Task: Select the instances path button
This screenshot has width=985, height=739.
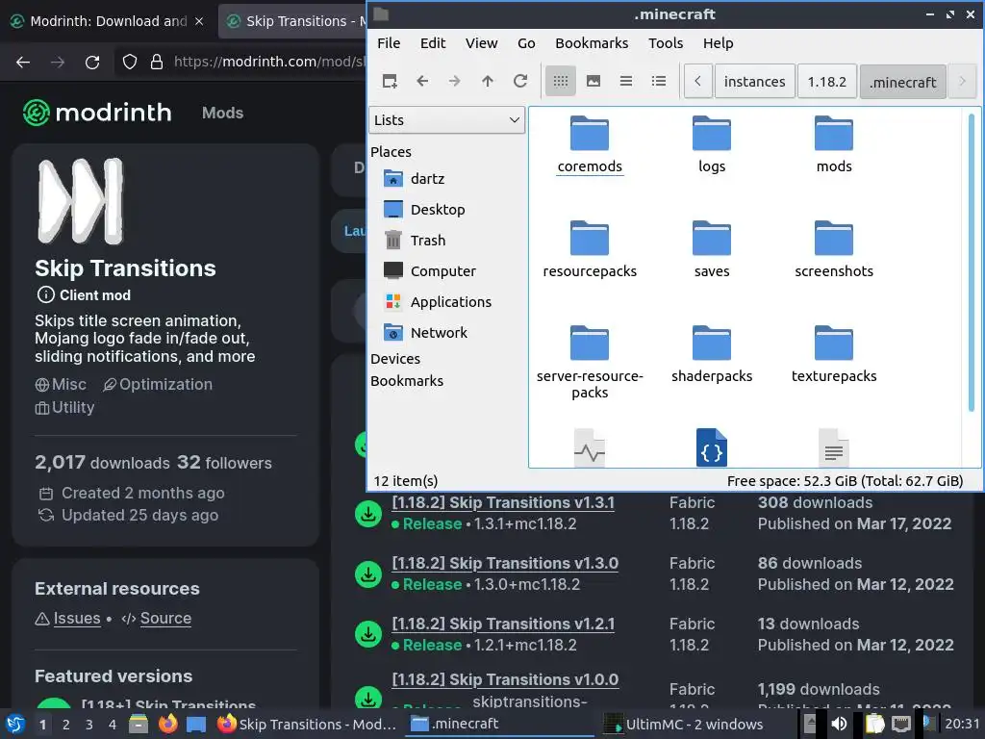Action: point(754,82)
